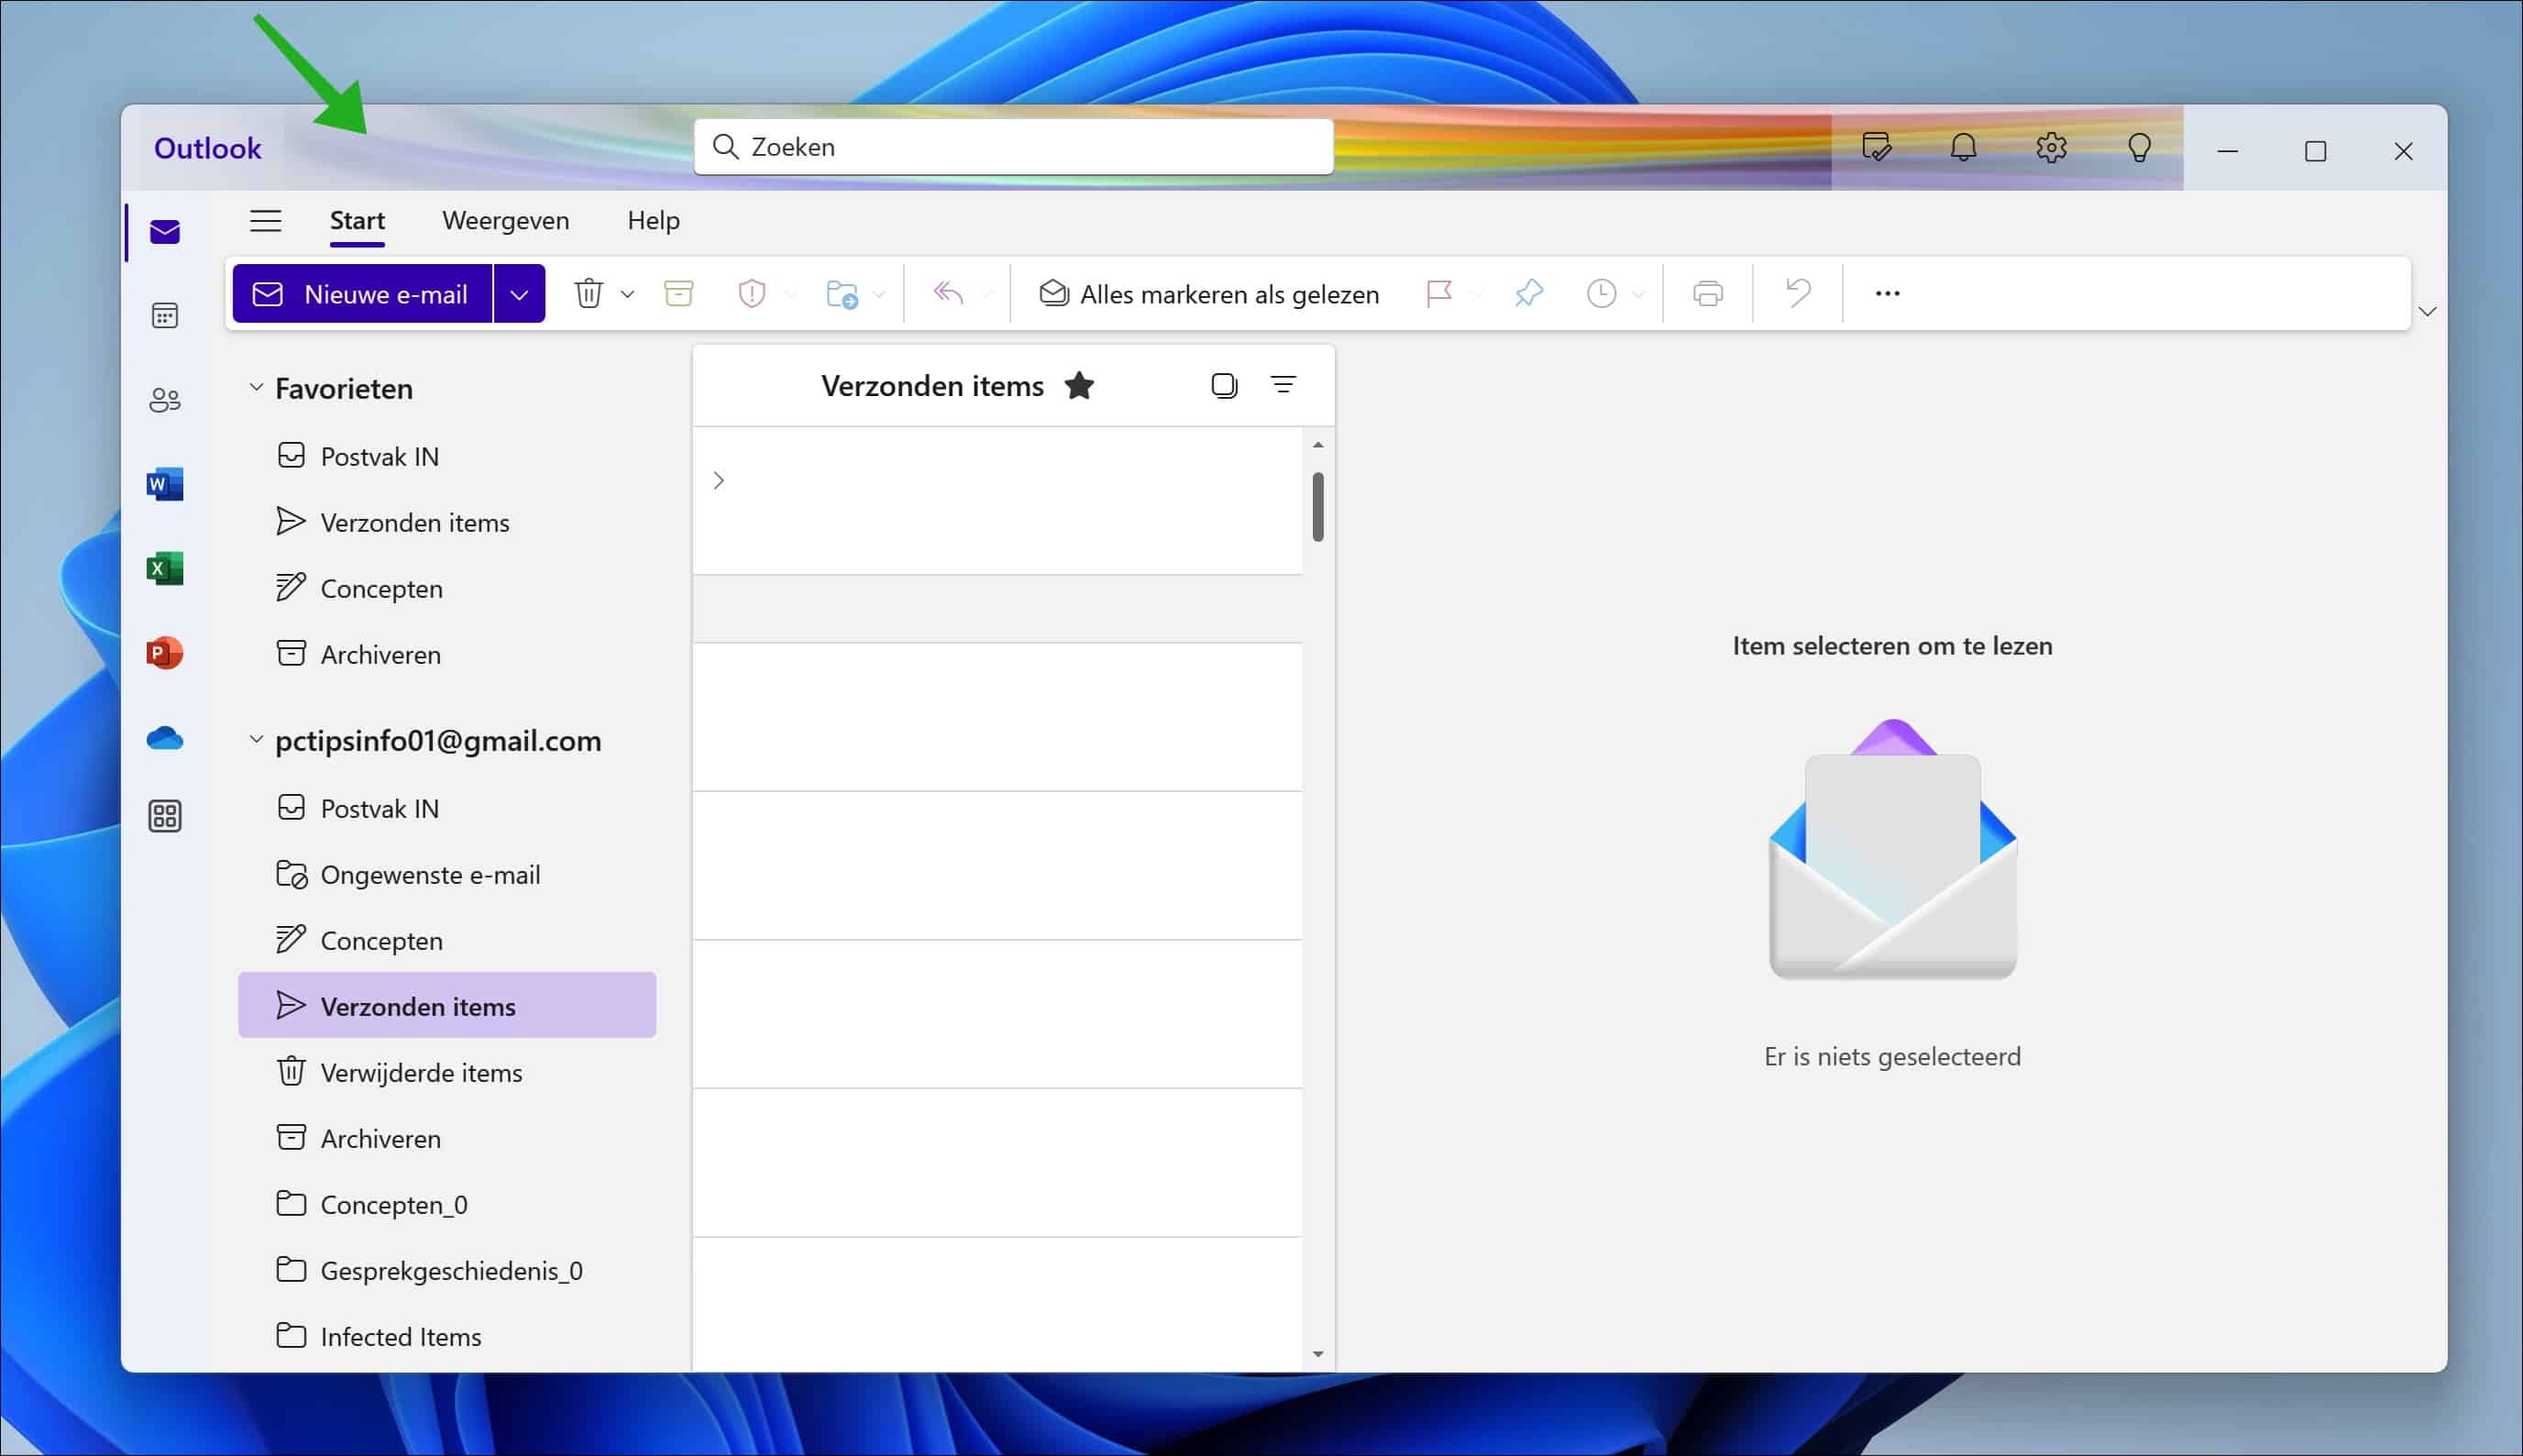Open the Notifications bell icon
Screen dimensions: 2523x1456
pyautogui.click(x=1963, y=148)
